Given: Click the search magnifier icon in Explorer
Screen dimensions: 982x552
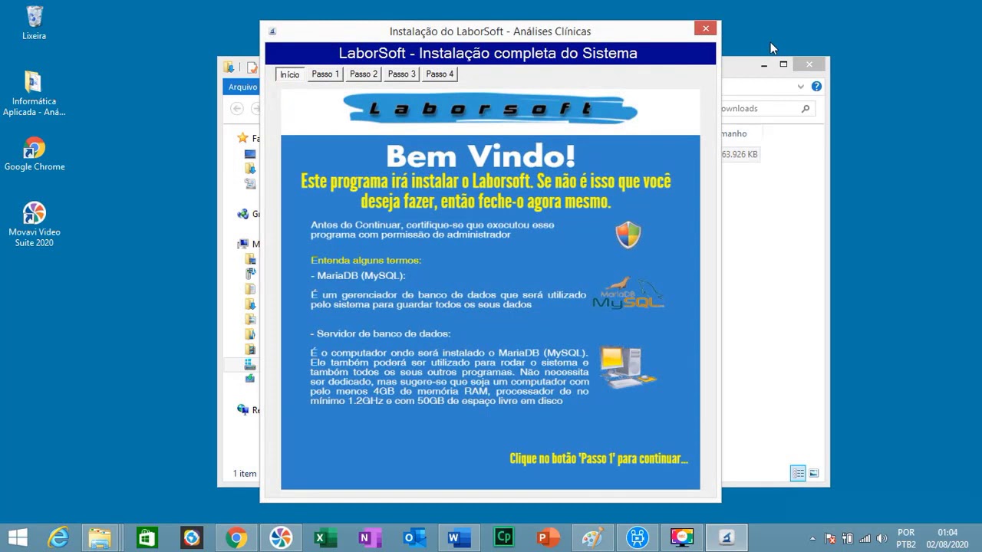Looking at the screenshot, I should [806, 109].
